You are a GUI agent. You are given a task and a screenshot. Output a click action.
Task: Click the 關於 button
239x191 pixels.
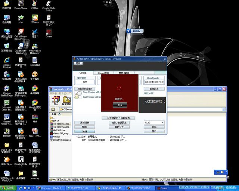click(x=154, y=131)
